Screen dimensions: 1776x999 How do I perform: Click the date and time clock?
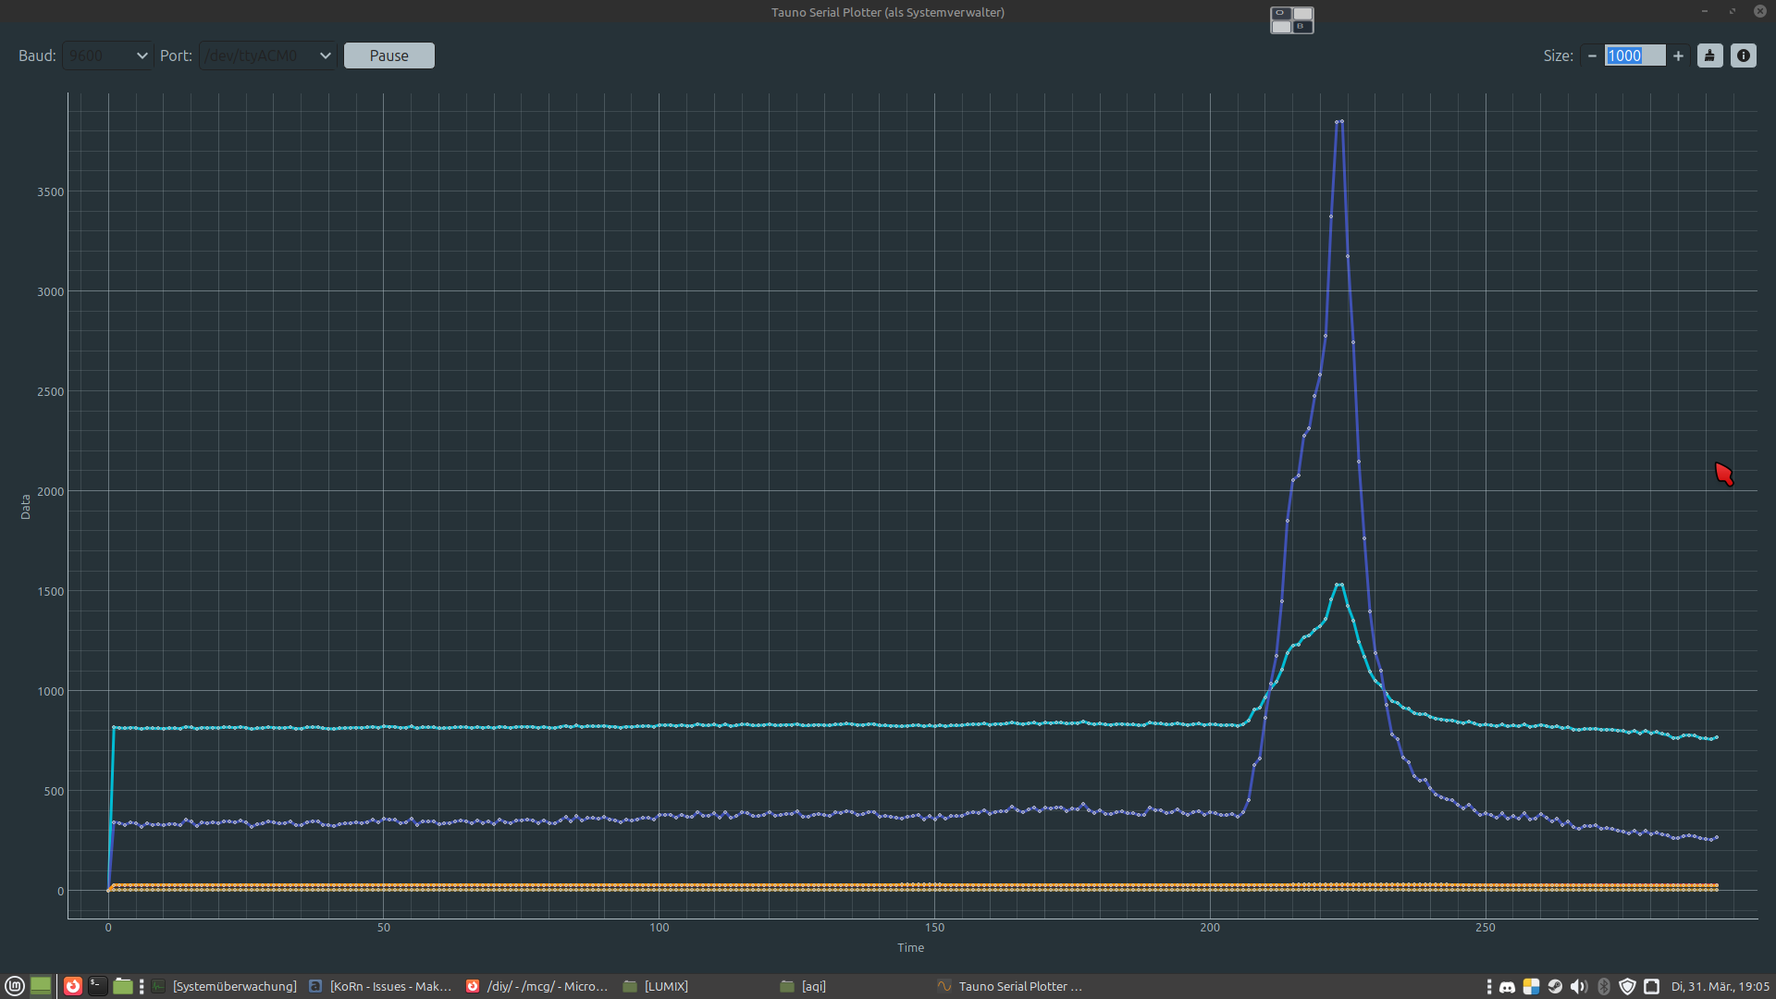coord(1720,987)
